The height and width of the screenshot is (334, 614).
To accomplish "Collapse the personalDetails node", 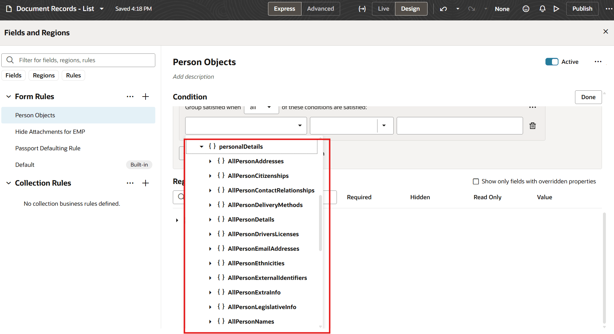I will 201,147.
